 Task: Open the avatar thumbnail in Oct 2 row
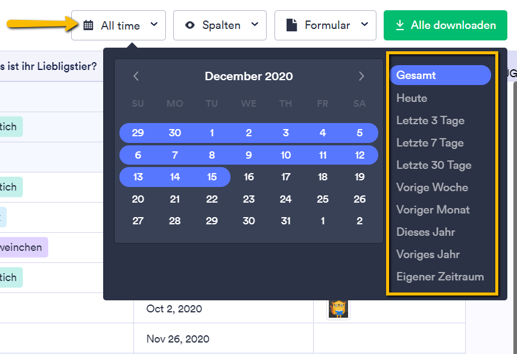coord(338,308)
